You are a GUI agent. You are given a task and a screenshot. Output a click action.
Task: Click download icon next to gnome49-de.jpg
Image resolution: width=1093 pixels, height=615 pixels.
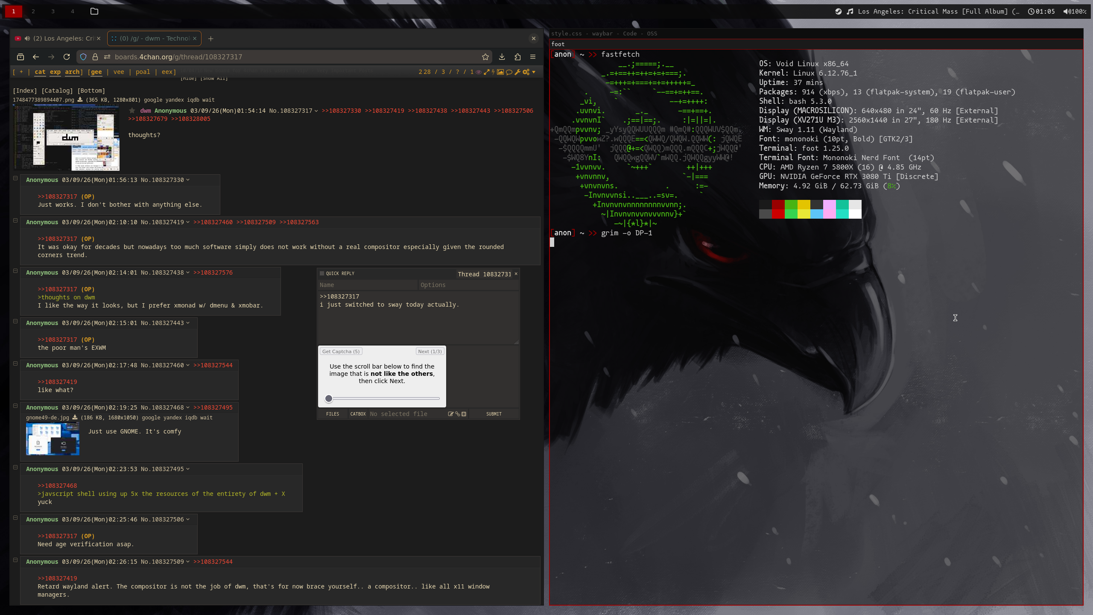coord(75,417)
